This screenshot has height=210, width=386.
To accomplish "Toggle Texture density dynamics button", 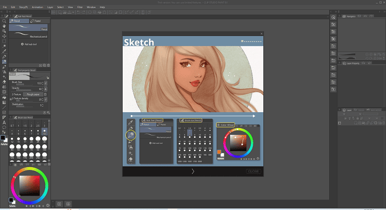I will pyautogui.click(x=46, y=99).
